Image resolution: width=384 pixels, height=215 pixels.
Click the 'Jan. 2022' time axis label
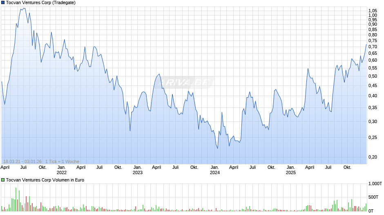[x=61, y=170]
